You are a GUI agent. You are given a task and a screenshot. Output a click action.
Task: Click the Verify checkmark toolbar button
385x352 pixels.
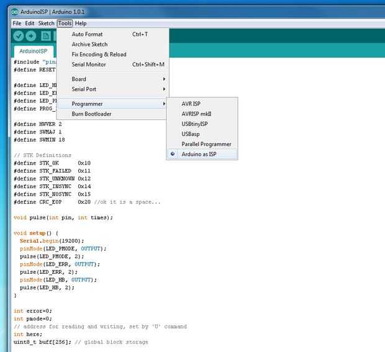point(18,36)
